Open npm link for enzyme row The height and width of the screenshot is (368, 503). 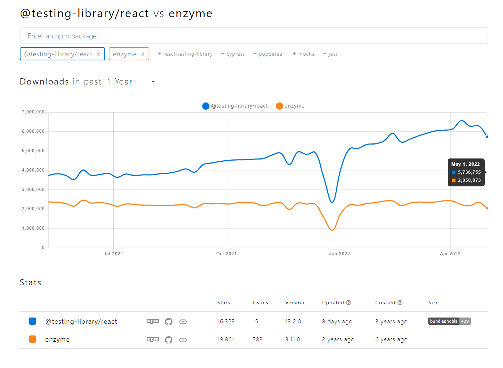pyautogui.click(x=153, y=339)
